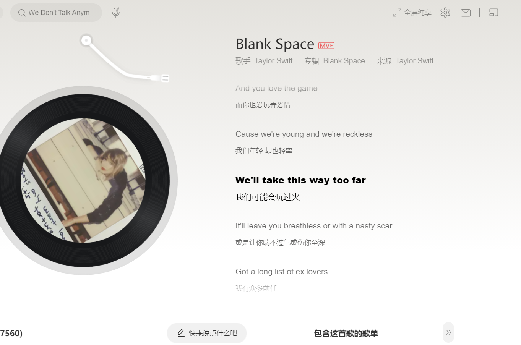Click the MV badge next to Blank Space
521x345 pixels.
(326, 45)
